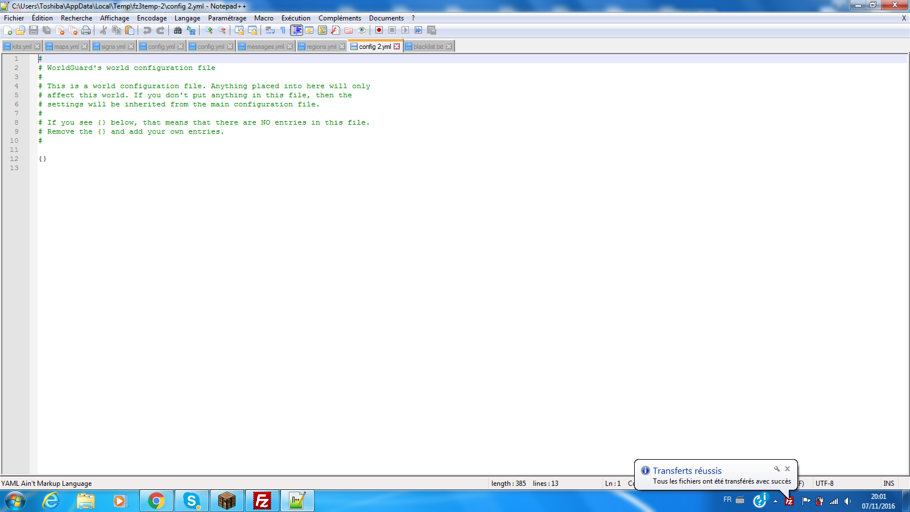Zoom out with the magnifier minus icon

click(222, 30)
